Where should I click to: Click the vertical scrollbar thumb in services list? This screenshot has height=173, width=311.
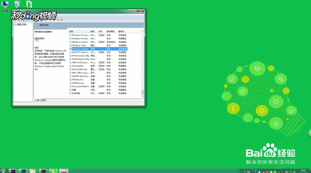pyautogui.click(x=143, y=92)
